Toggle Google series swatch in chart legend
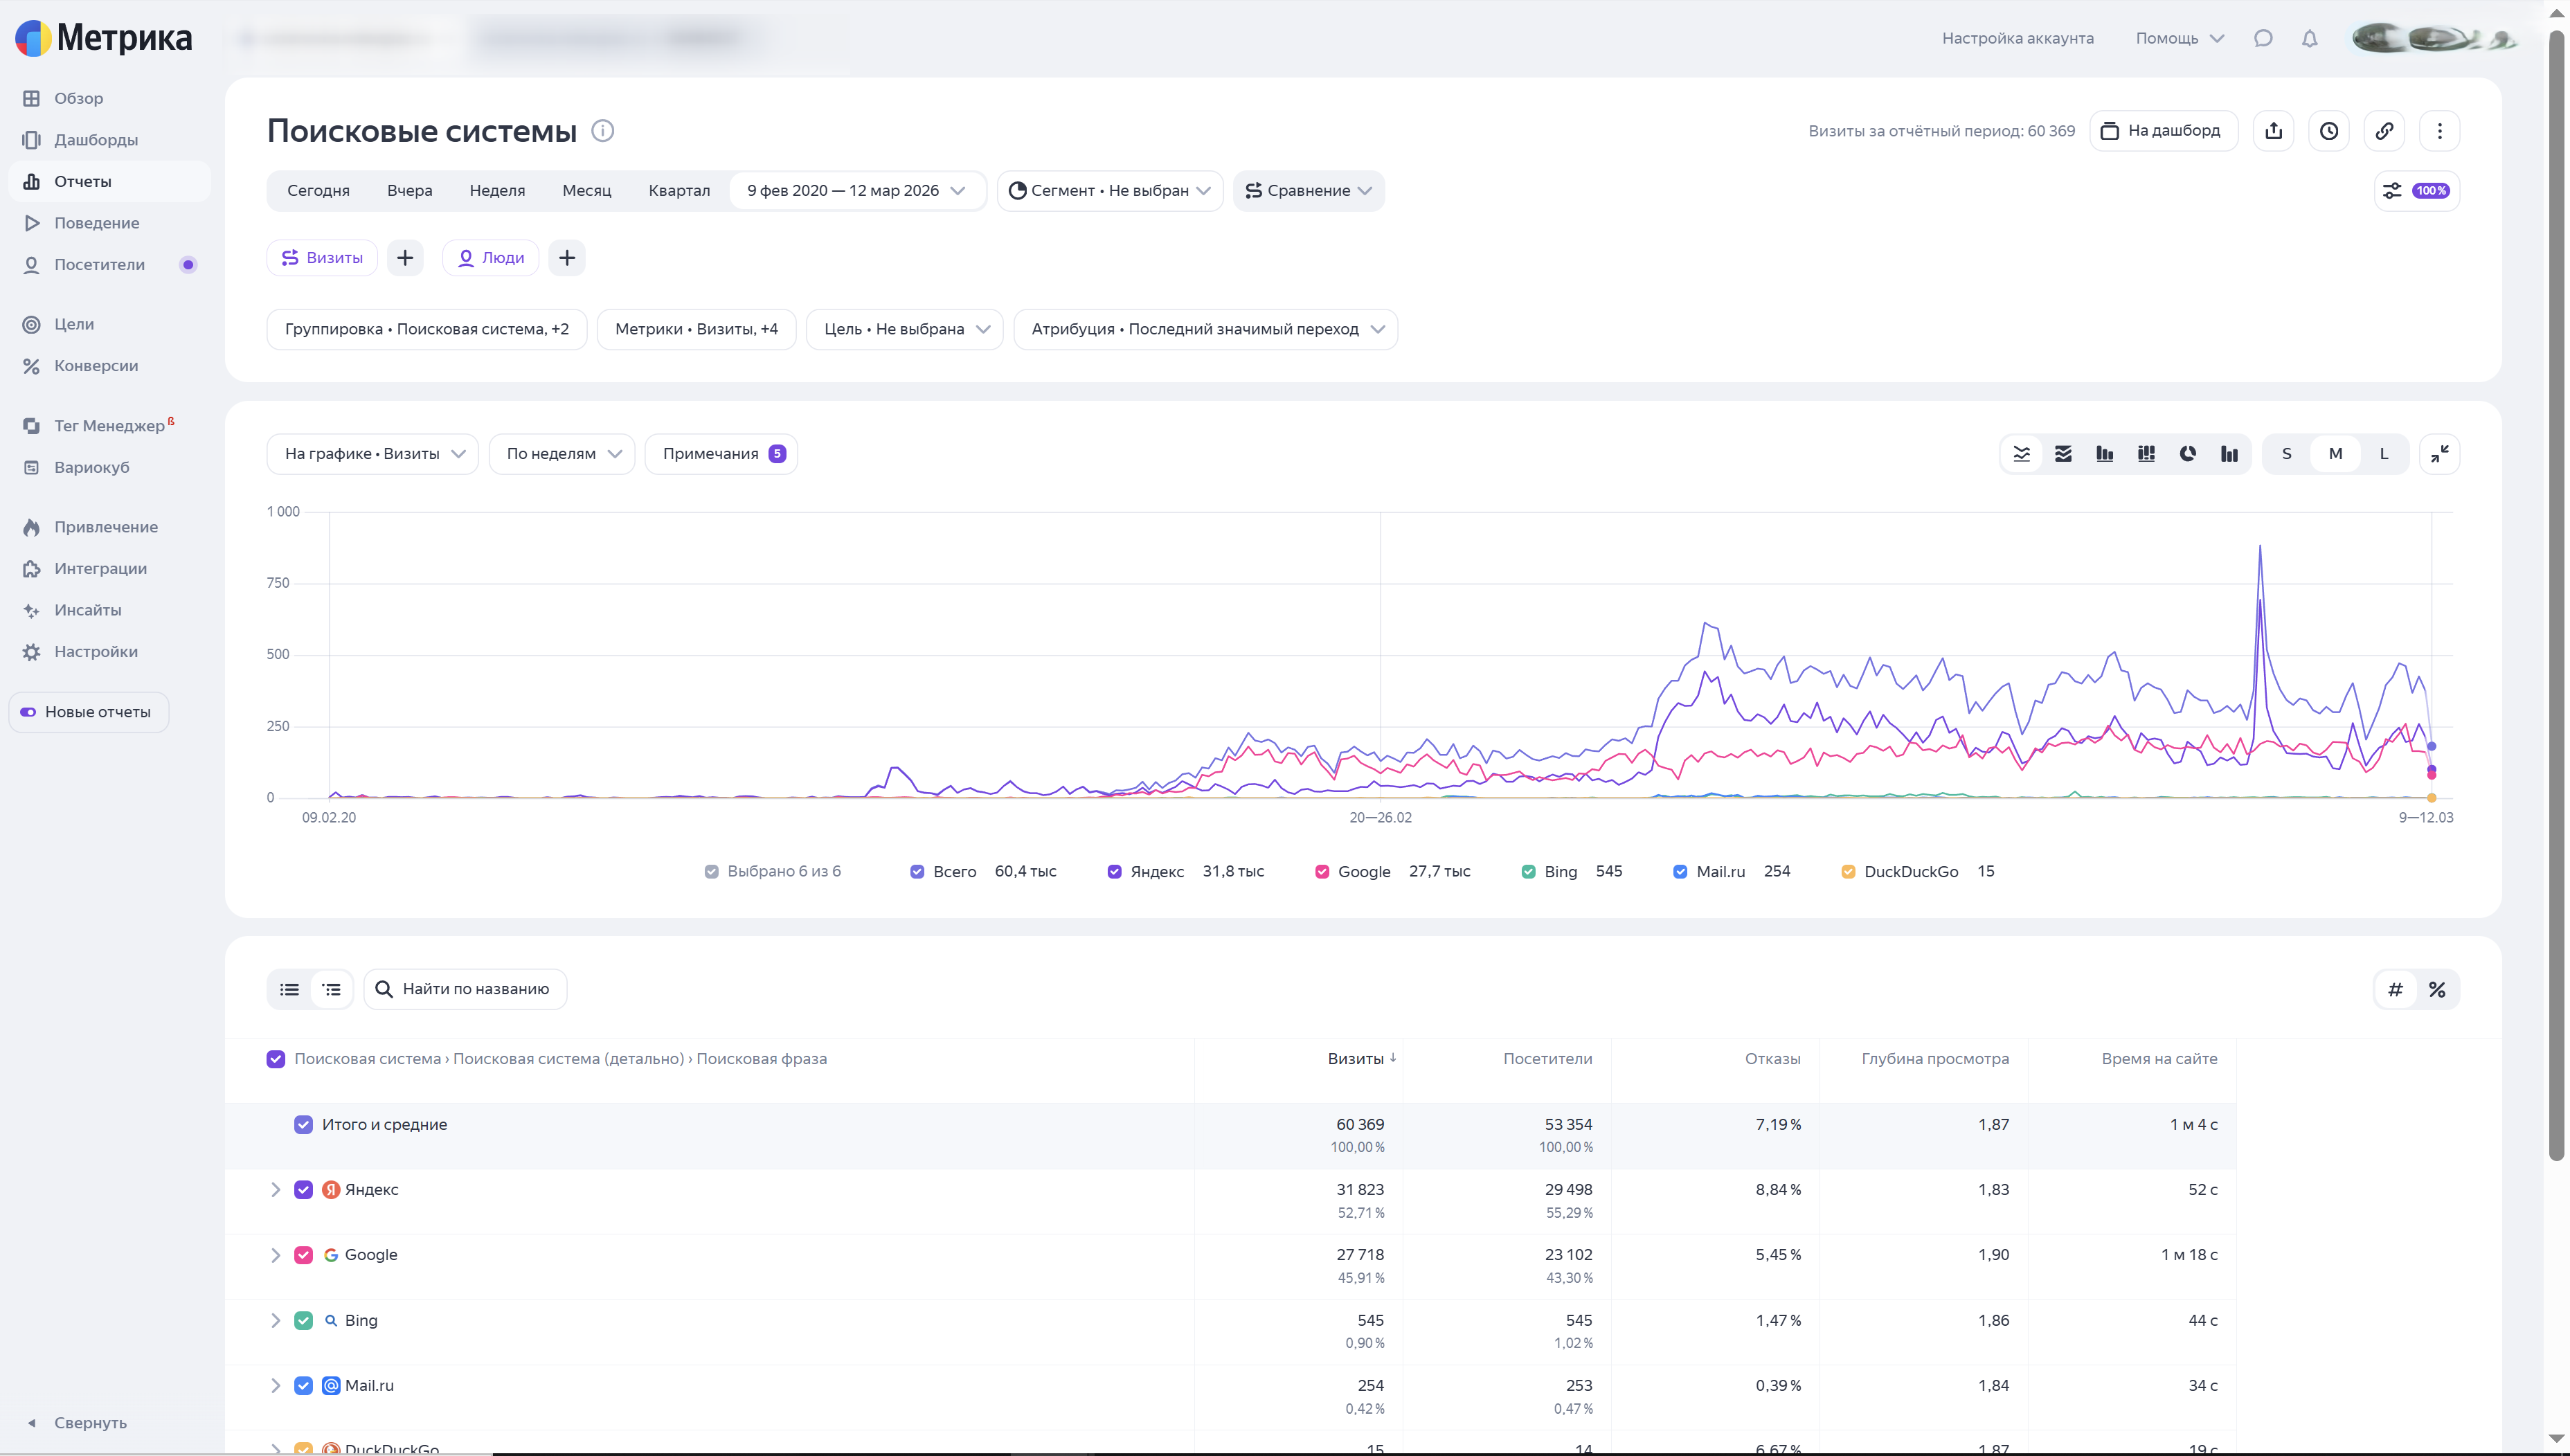The image size is (2570, 1456). tap(1322, 872)
